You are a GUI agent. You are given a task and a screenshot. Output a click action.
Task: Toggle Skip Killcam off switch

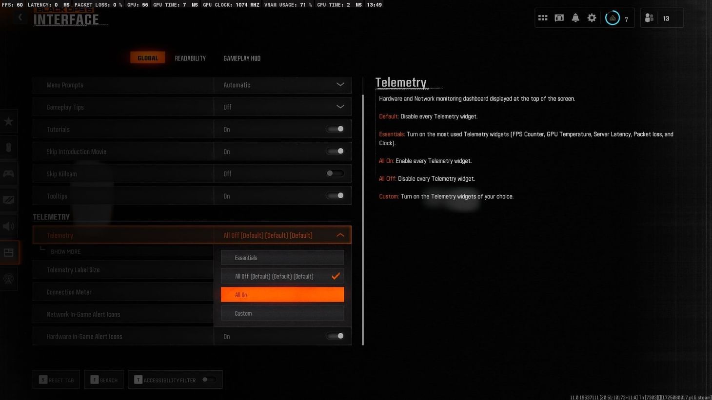[335, 173]
